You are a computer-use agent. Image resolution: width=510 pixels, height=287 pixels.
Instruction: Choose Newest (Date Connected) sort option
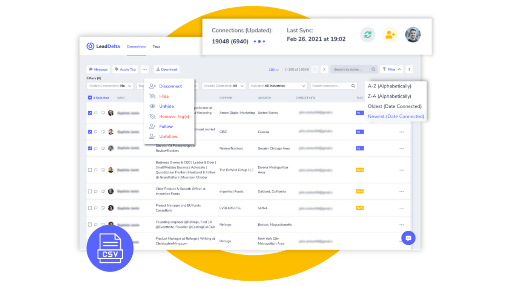tap(396, 116)
